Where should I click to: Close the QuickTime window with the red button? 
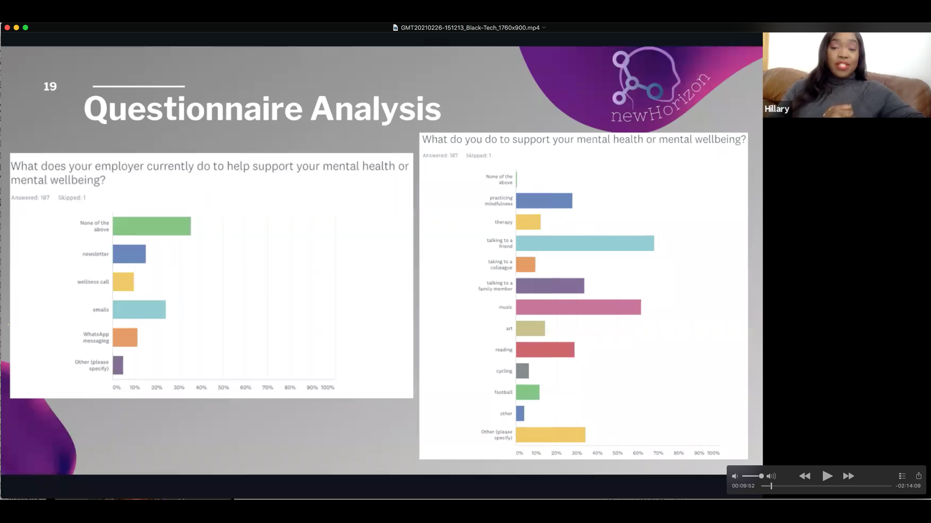(x=7, y=28)
